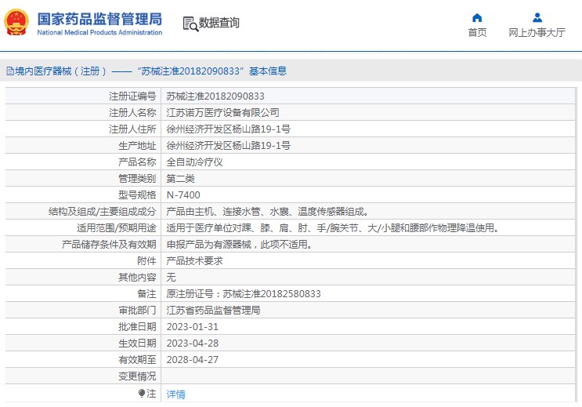Click 适用于医疗单位 intended use text
The height and width of the screenshot is (407, 582).
point(333,228)
